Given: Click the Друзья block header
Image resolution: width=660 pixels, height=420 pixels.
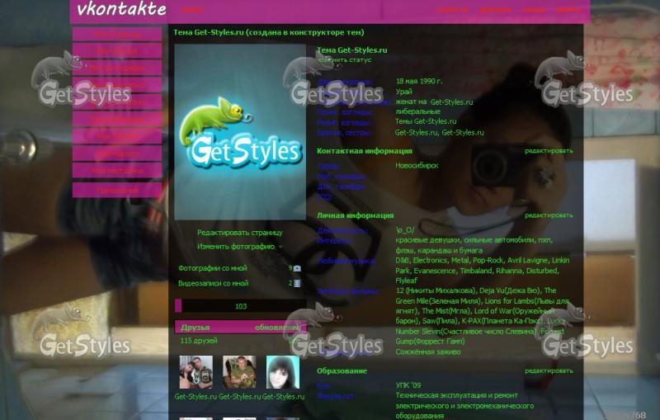Looking at the screenshot, I should 240,327.
